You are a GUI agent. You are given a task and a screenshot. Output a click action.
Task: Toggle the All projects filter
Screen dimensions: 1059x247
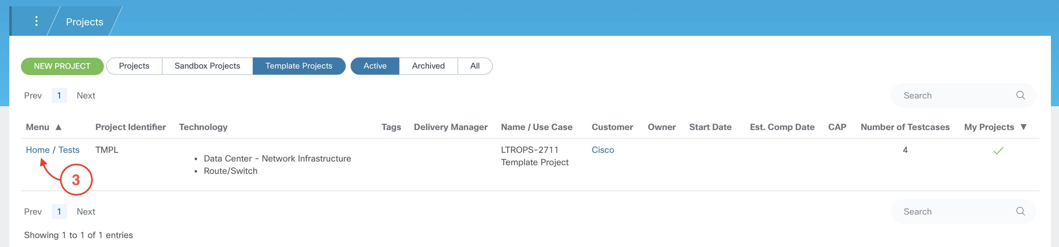tap(475, 66)
